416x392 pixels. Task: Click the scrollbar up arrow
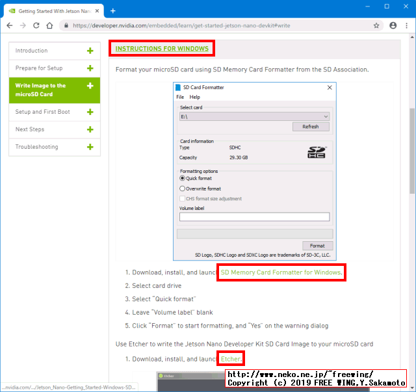(x=412, y=37)
